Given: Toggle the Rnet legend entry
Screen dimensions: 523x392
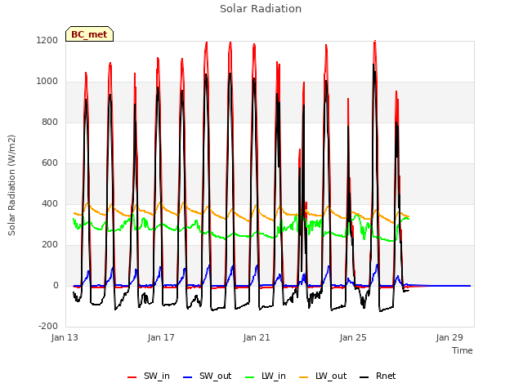Looking at the screenshot, I should [x=378, y=376].
